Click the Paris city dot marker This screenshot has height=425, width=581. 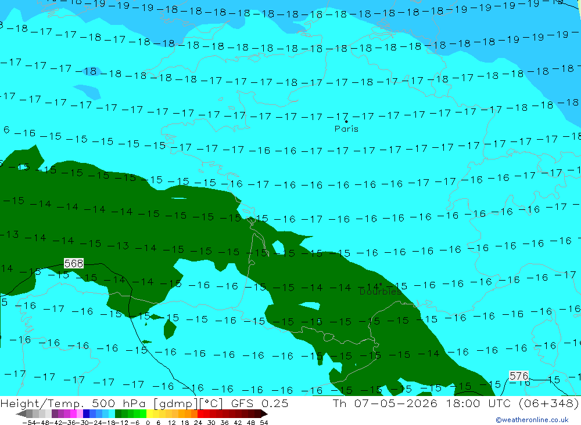tap(346, 121)
